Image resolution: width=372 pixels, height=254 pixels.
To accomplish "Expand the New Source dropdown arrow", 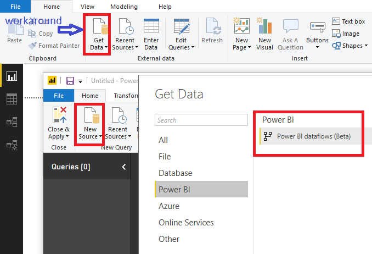I will click(x=100, y=136).
